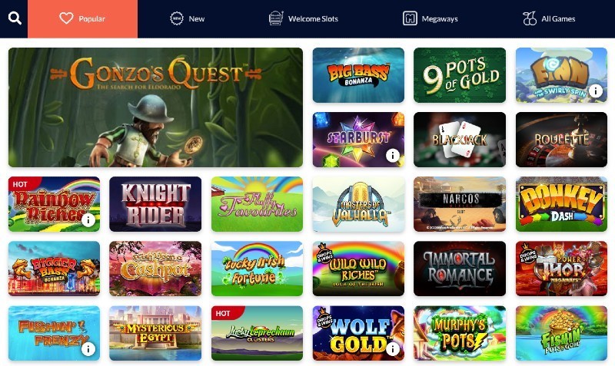Open the Big Bass Bonanza game
The width and height of the screenshot is (615, 366).
(358, 75)
